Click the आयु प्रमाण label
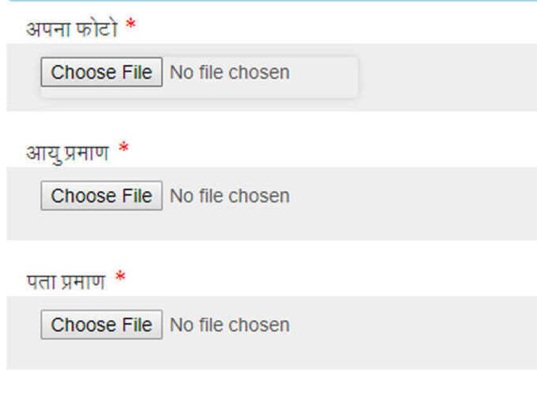The height and width of the screenshot is (402, 537). pyautogui.click(x=67, y=153)
